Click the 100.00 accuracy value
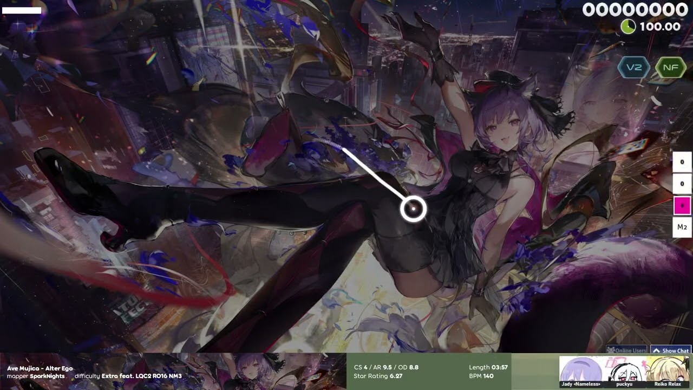 point(660,27)
